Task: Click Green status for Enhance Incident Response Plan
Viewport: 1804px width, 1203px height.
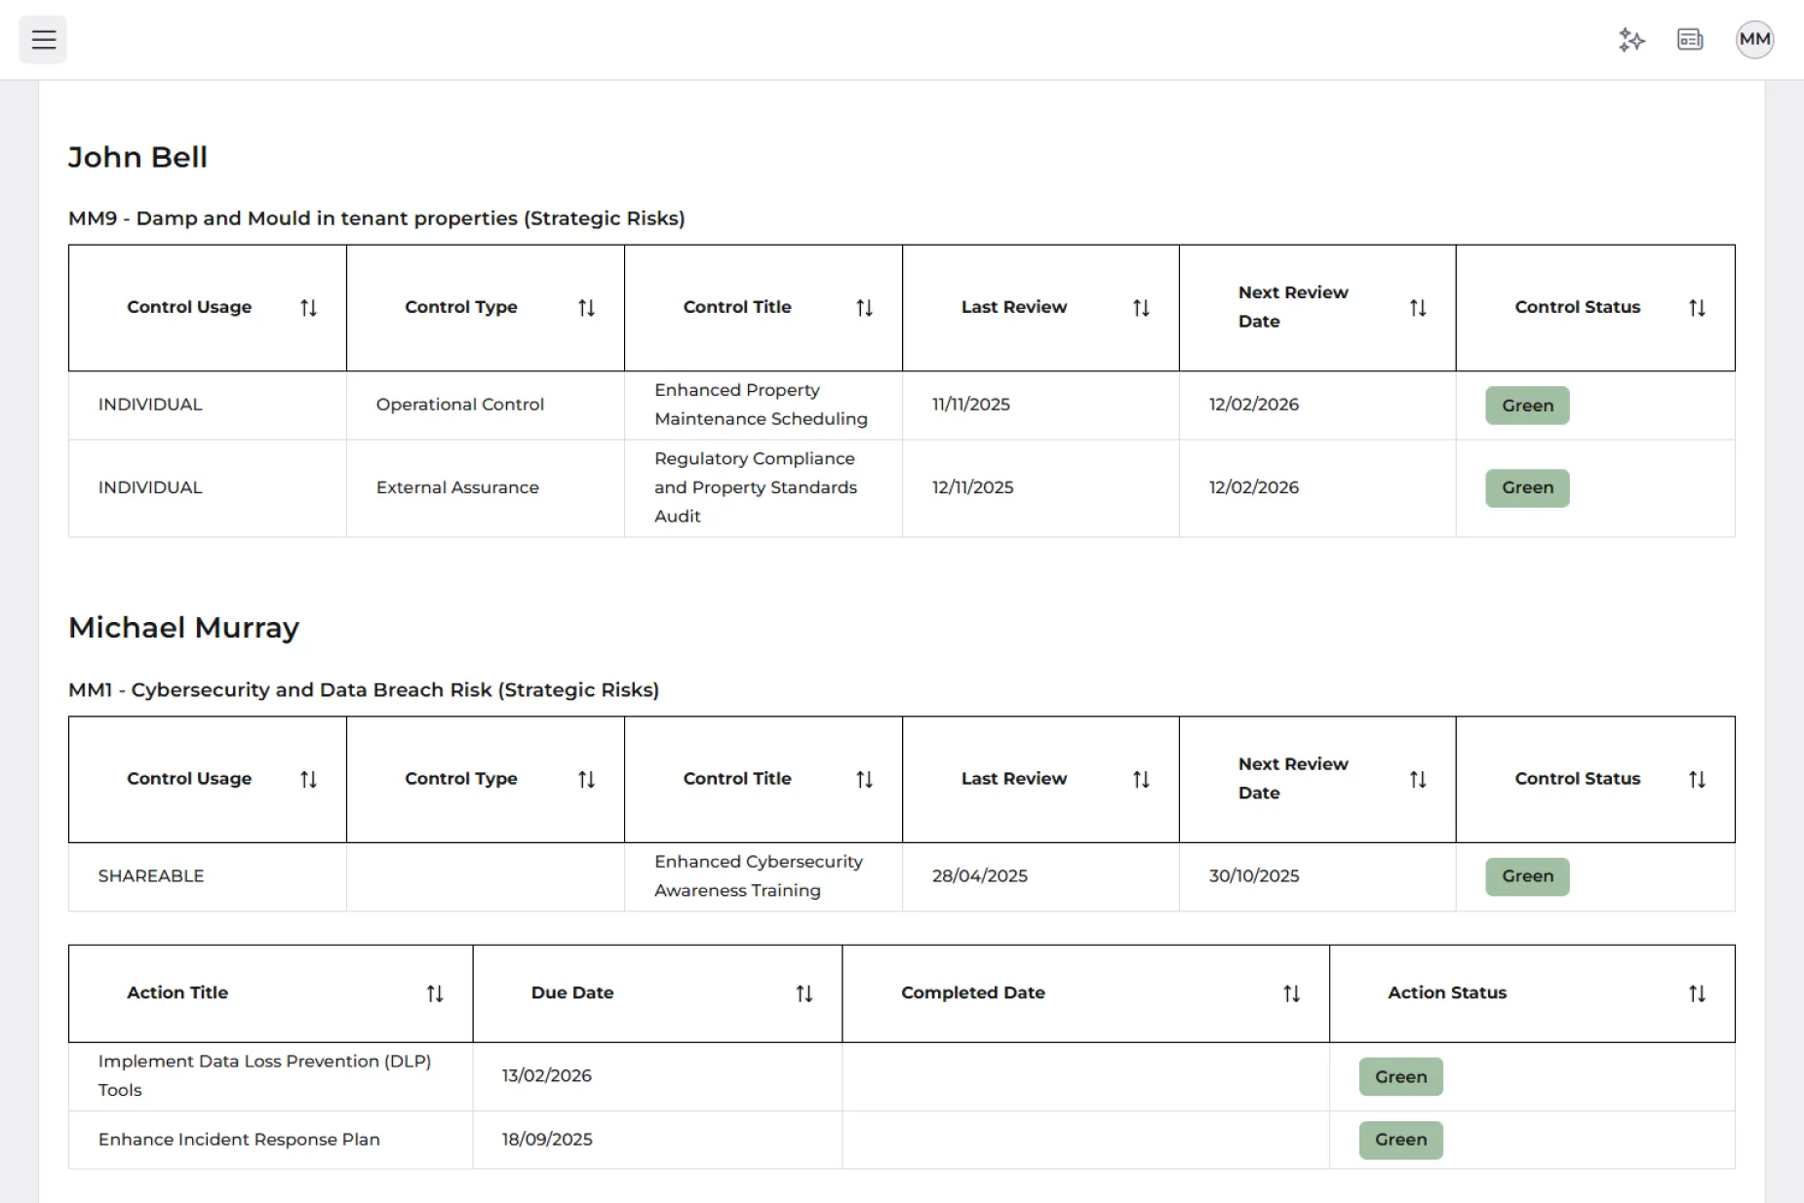Action: point(1400,1140)
